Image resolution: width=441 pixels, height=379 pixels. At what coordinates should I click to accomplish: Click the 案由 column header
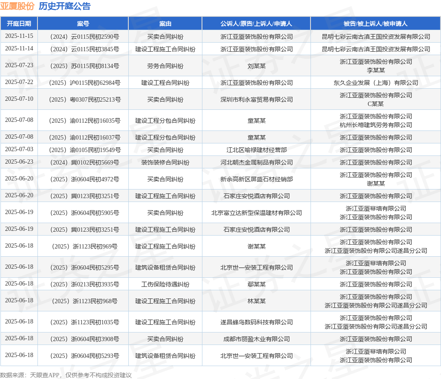point(165,24)
